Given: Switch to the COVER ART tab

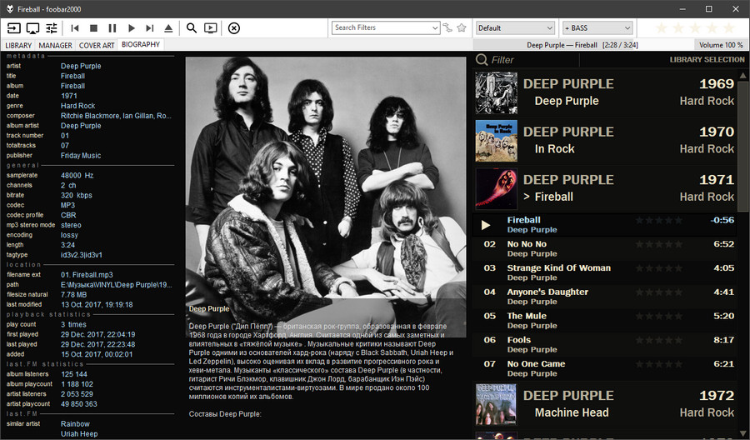Looking at the screenshot, I should point(97,45).
